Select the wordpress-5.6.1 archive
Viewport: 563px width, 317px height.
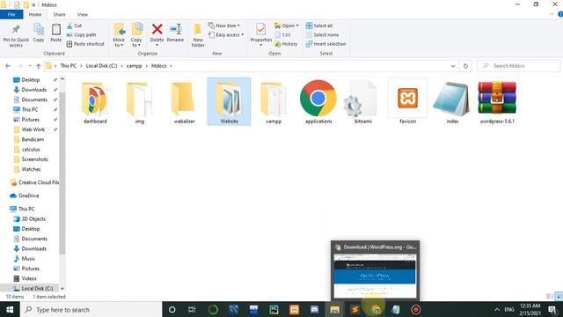497,102
